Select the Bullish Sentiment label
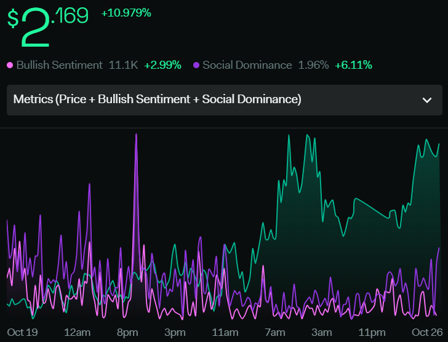The image size is (448, 342). pyautogui.click(x=60, y=65)
